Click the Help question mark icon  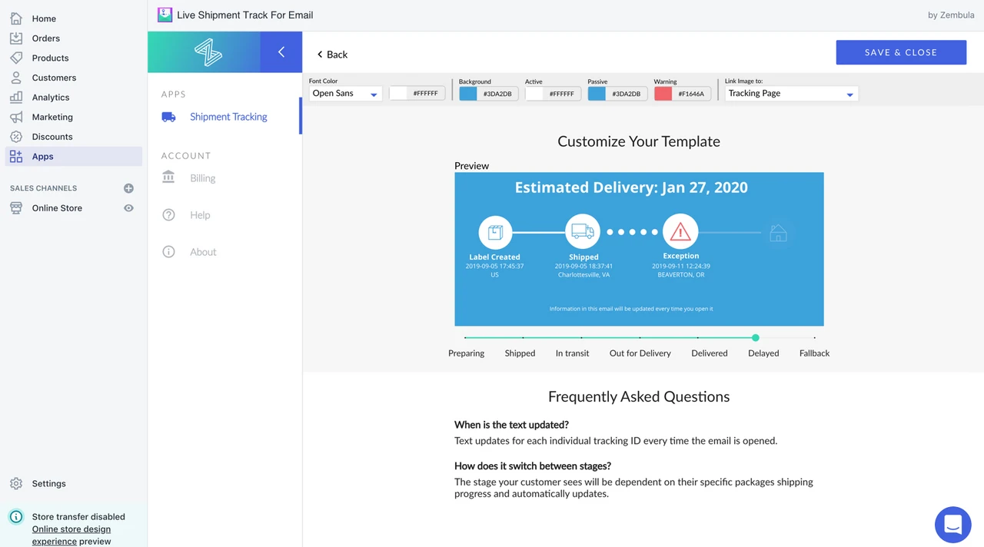[168, 215]
